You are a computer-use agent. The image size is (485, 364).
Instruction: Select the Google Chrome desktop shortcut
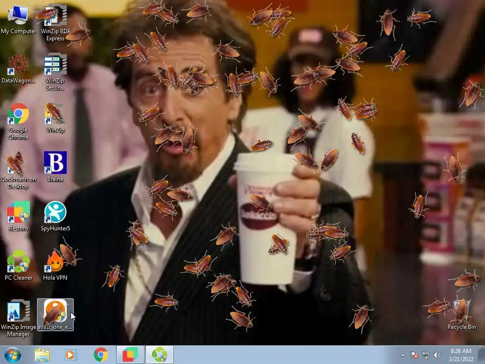pyautogui.click(x=18, y=121)
